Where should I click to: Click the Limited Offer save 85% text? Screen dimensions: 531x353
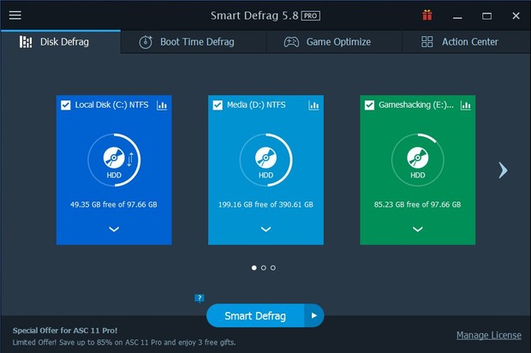[124, 343]
